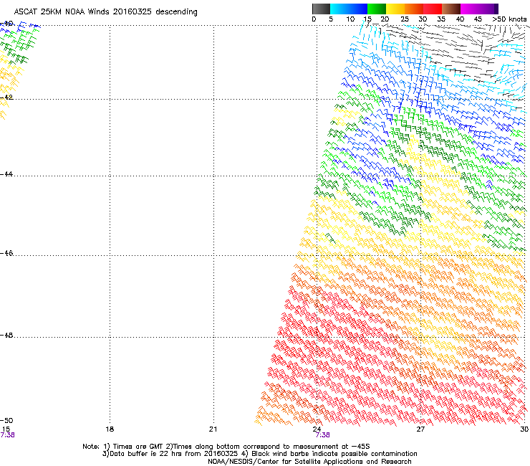Viewport: 530px width, 466px height.
Task: Click the '-50' latitude axis label
Action: (x=6, y=420)
